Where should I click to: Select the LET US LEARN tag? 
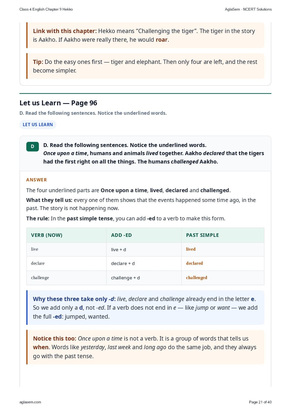click(x=38, y=125)
